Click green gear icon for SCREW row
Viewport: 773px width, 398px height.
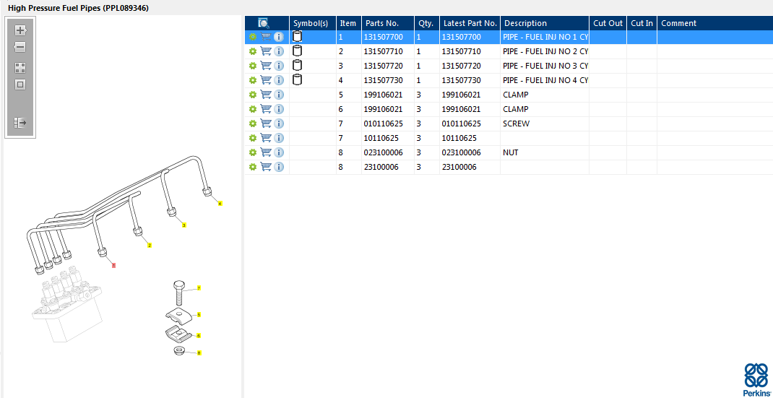tap(253, 124)
